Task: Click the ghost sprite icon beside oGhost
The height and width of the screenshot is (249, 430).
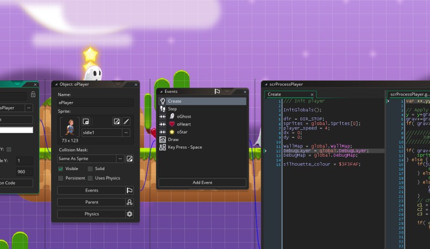Action: (x=172, y=116)
